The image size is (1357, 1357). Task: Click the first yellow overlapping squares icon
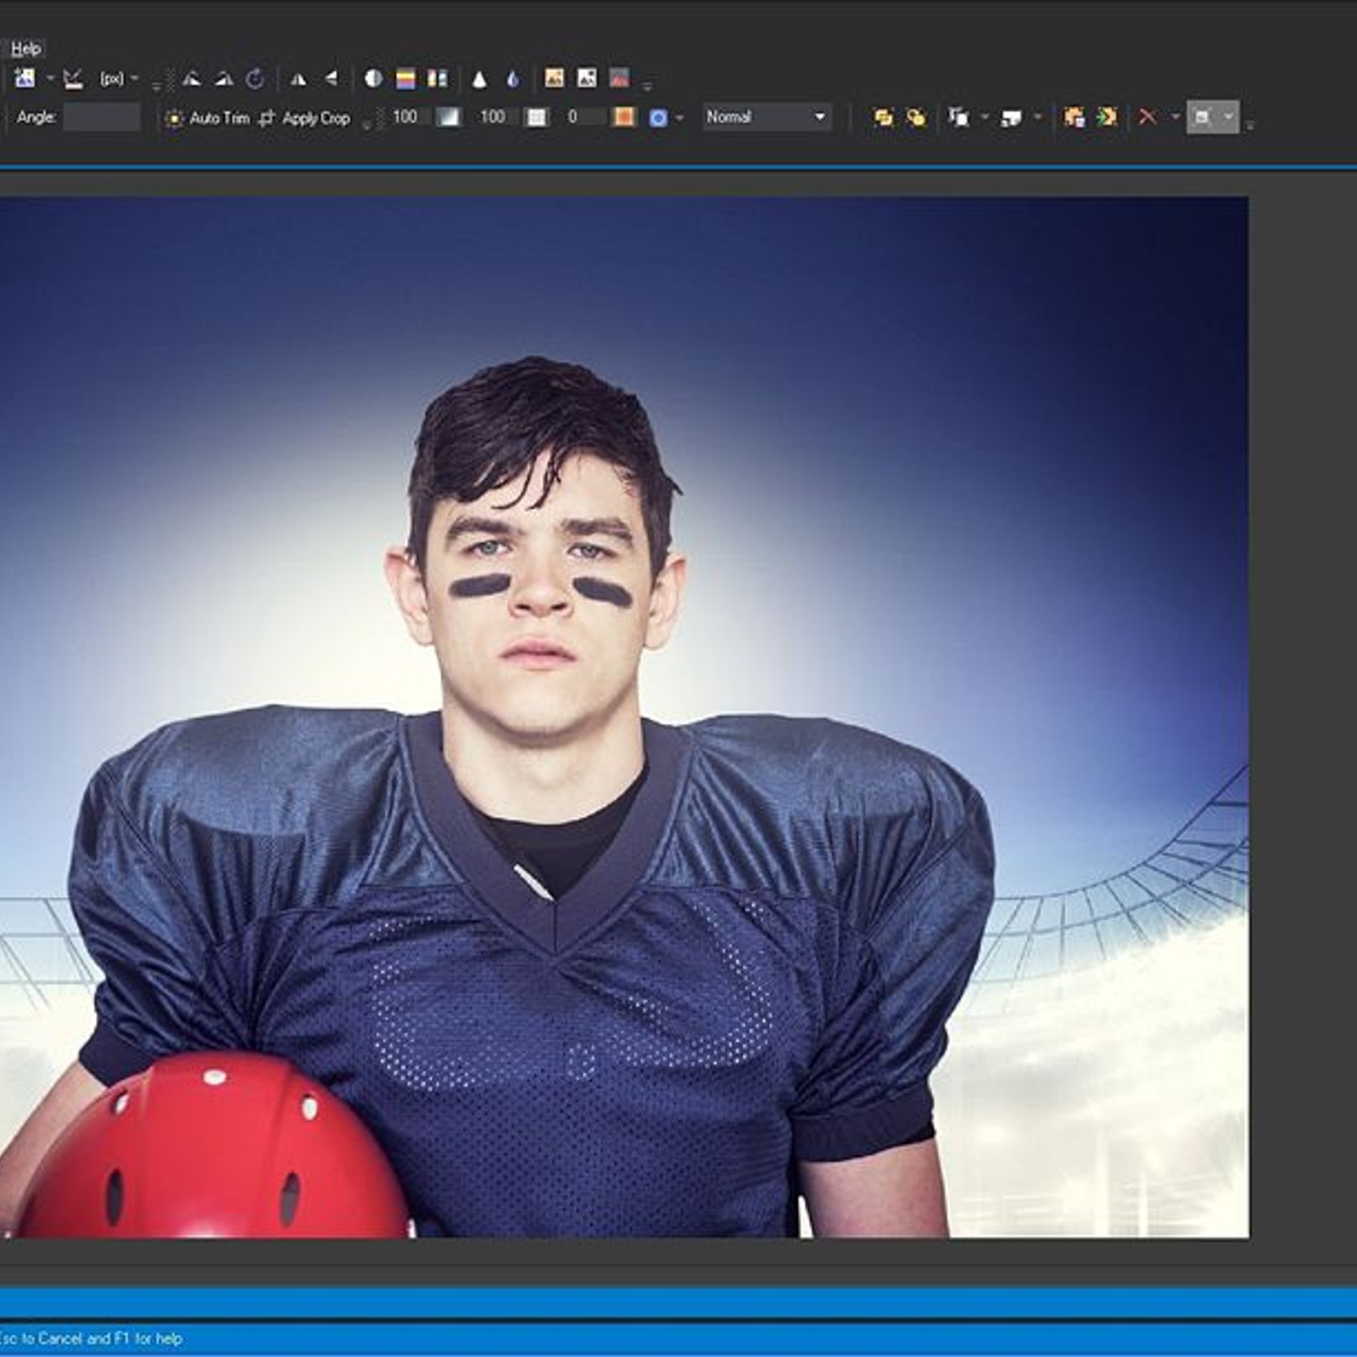[883, 117]
